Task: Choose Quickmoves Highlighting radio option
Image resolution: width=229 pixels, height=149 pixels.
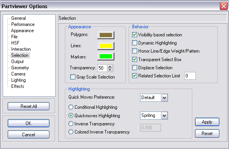Action: [x=71, y=116]
